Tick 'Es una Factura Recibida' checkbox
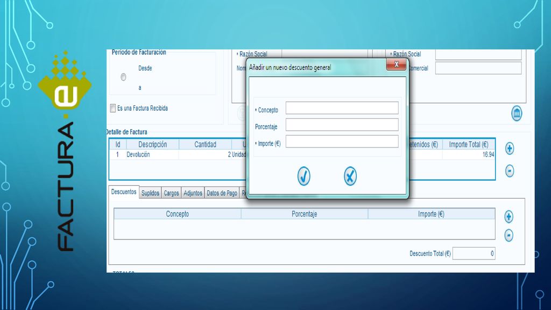Viewport: 551px width, 310px height. pyautogui.click(x=113, y=108)
